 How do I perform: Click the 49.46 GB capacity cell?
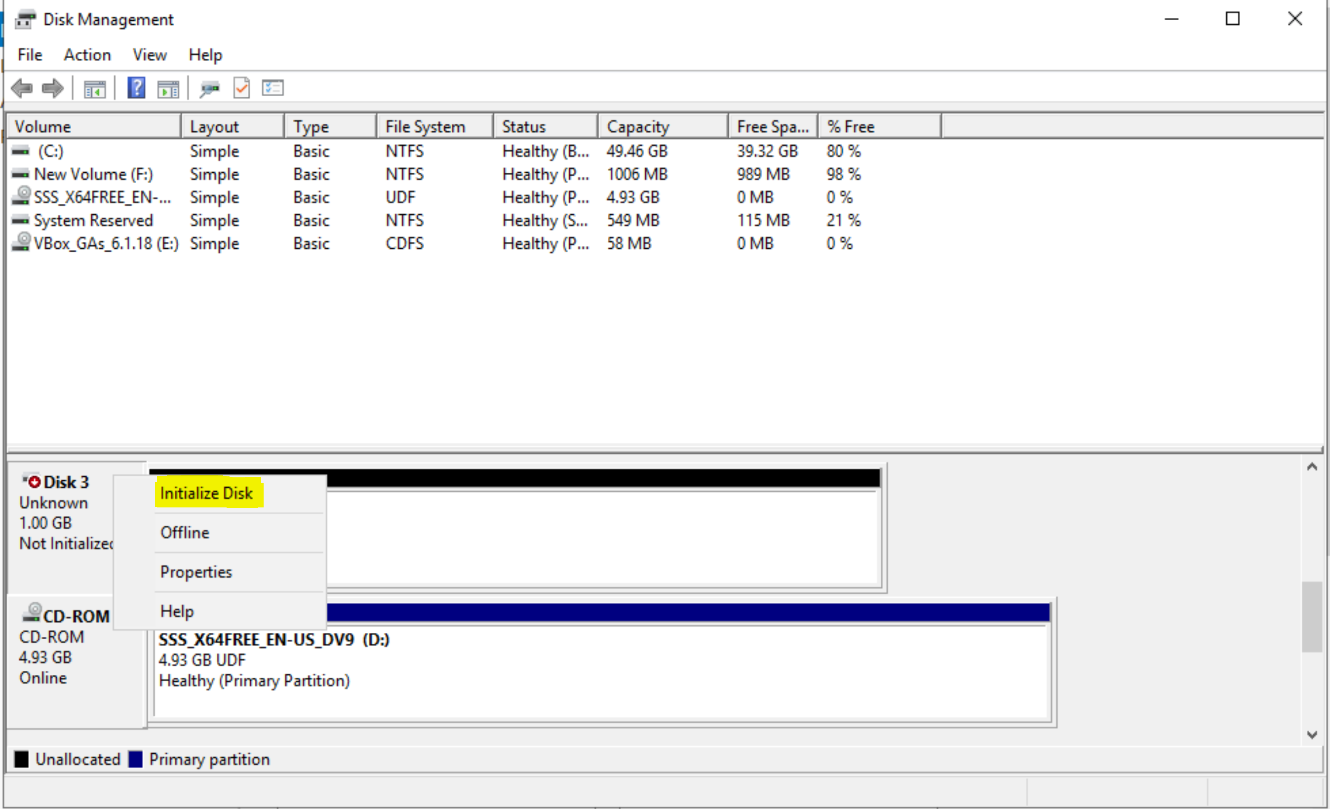tap(637, 151)
